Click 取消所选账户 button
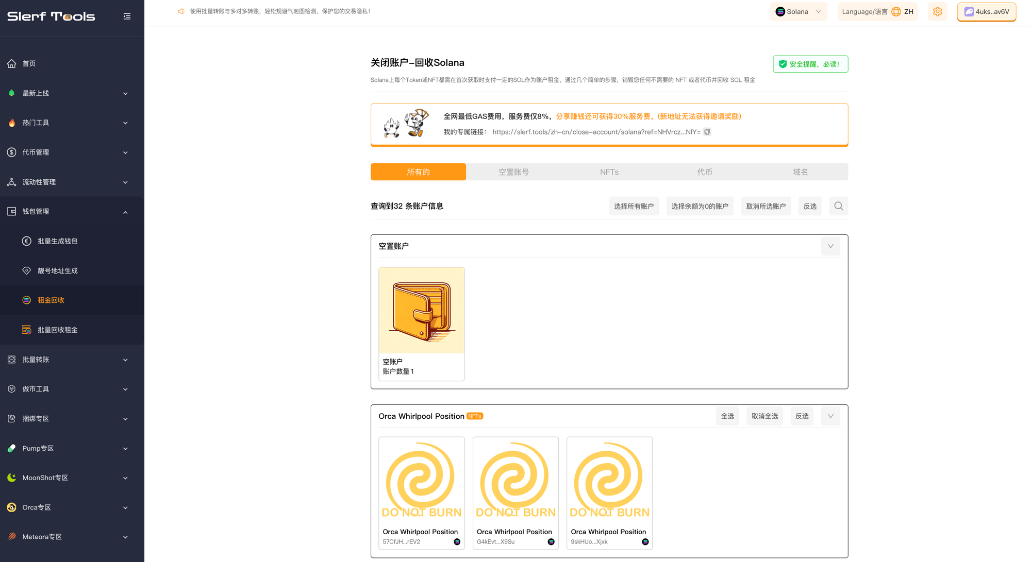Image resolution: width=1031 pixels, height=562 pixels. (x=766, y=206)
